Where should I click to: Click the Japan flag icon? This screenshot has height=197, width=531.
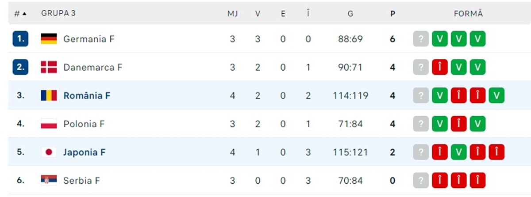(x=49, y=152)
